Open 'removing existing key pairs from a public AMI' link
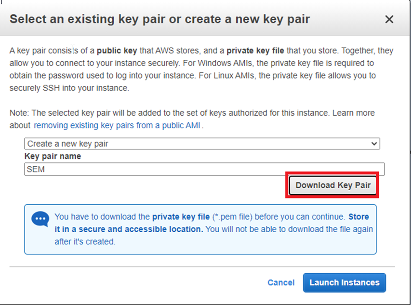The width and height of the screenshot is (411, 305). [x=118, y=125]
